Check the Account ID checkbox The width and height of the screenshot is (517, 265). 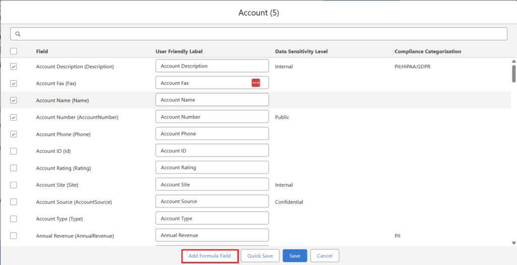(x=14, y=151)
